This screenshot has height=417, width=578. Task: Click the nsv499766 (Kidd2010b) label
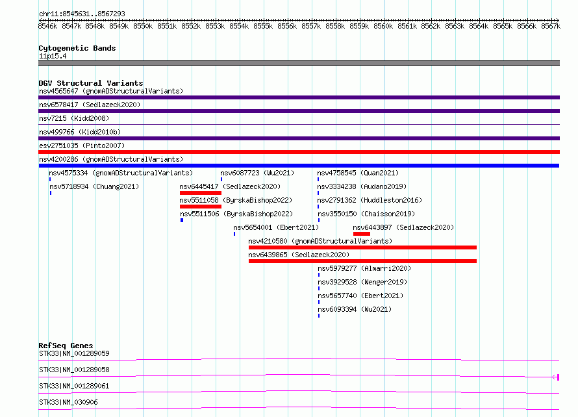click(x=80, y=132)
